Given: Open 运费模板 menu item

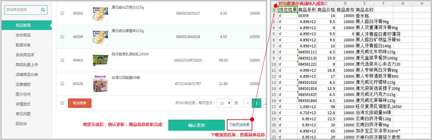Looking at the screenshot, I should [23, 84].
